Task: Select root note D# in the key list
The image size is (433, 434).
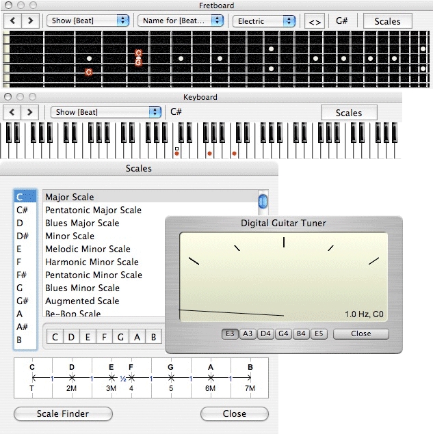Action: 25,236
